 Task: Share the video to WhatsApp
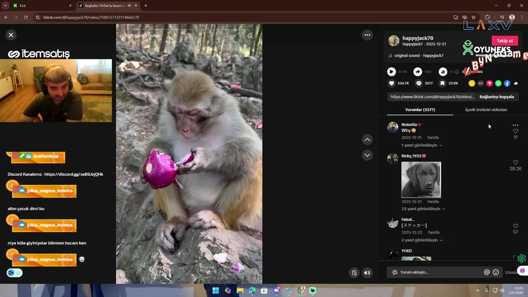(x=498, y=83)
